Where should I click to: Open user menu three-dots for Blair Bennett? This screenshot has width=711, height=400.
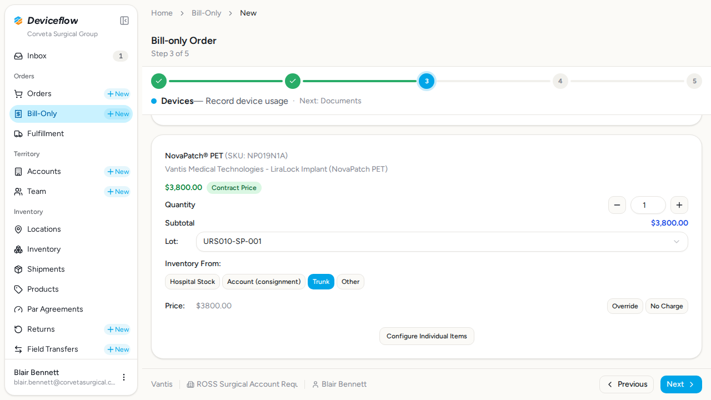(x=124, y=377)
